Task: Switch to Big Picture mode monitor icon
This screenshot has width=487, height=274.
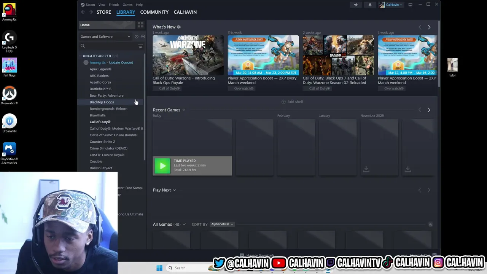Action: click(410, 5)
